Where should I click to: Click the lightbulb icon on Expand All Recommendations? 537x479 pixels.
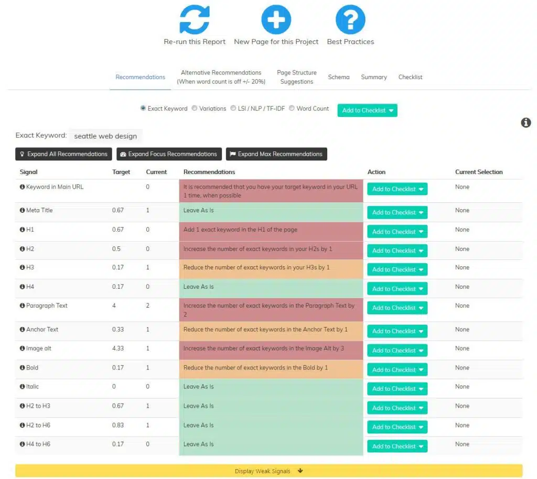[x=22, y=154]
